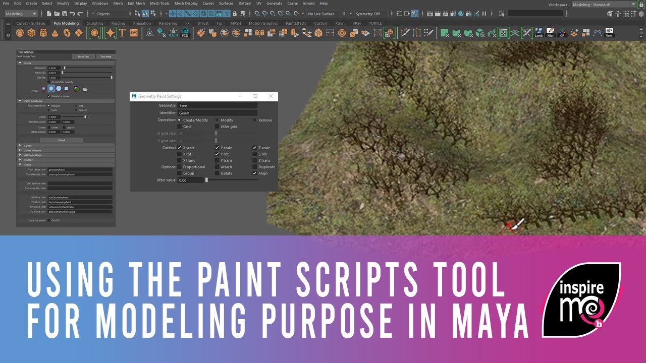Click the Identifier field containing Geom
Image resolution: width=646 pixels, height=363 pixels.
click(218, 113)
